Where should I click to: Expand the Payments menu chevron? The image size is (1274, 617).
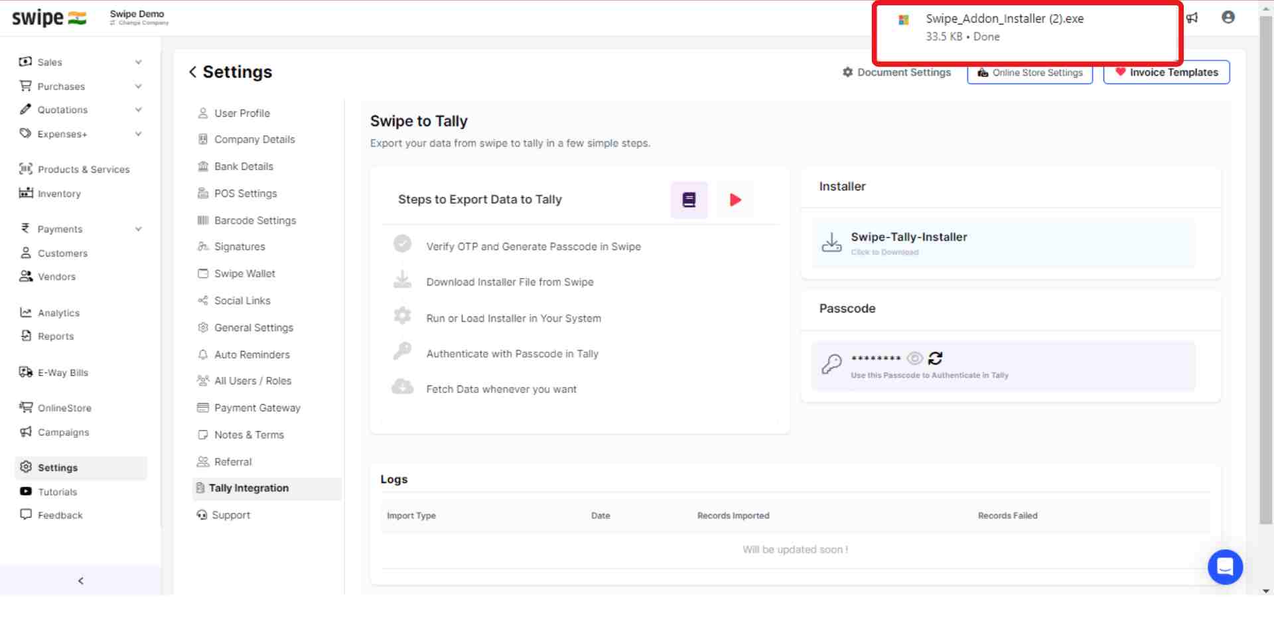(138, 229)
